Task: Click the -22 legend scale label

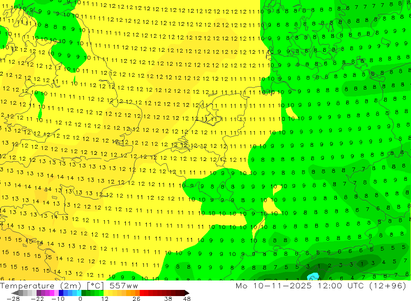Action: (37, 299)
